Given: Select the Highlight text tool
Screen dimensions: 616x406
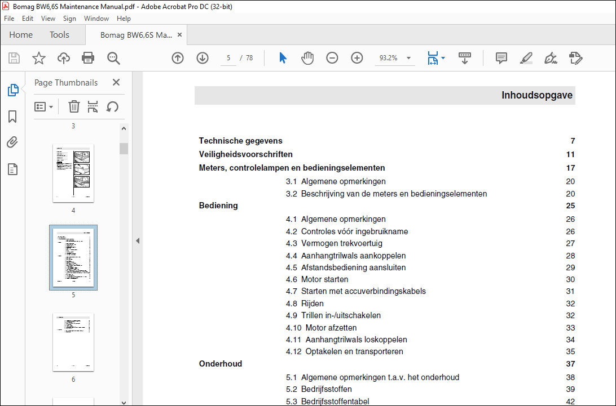Looking at the screenshot, I should (x=526, y=58).
